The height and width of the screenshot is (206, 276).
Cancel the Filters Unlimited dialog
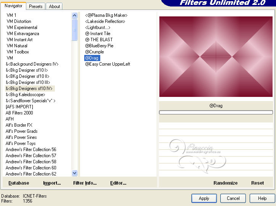click(x=233, y=198)
